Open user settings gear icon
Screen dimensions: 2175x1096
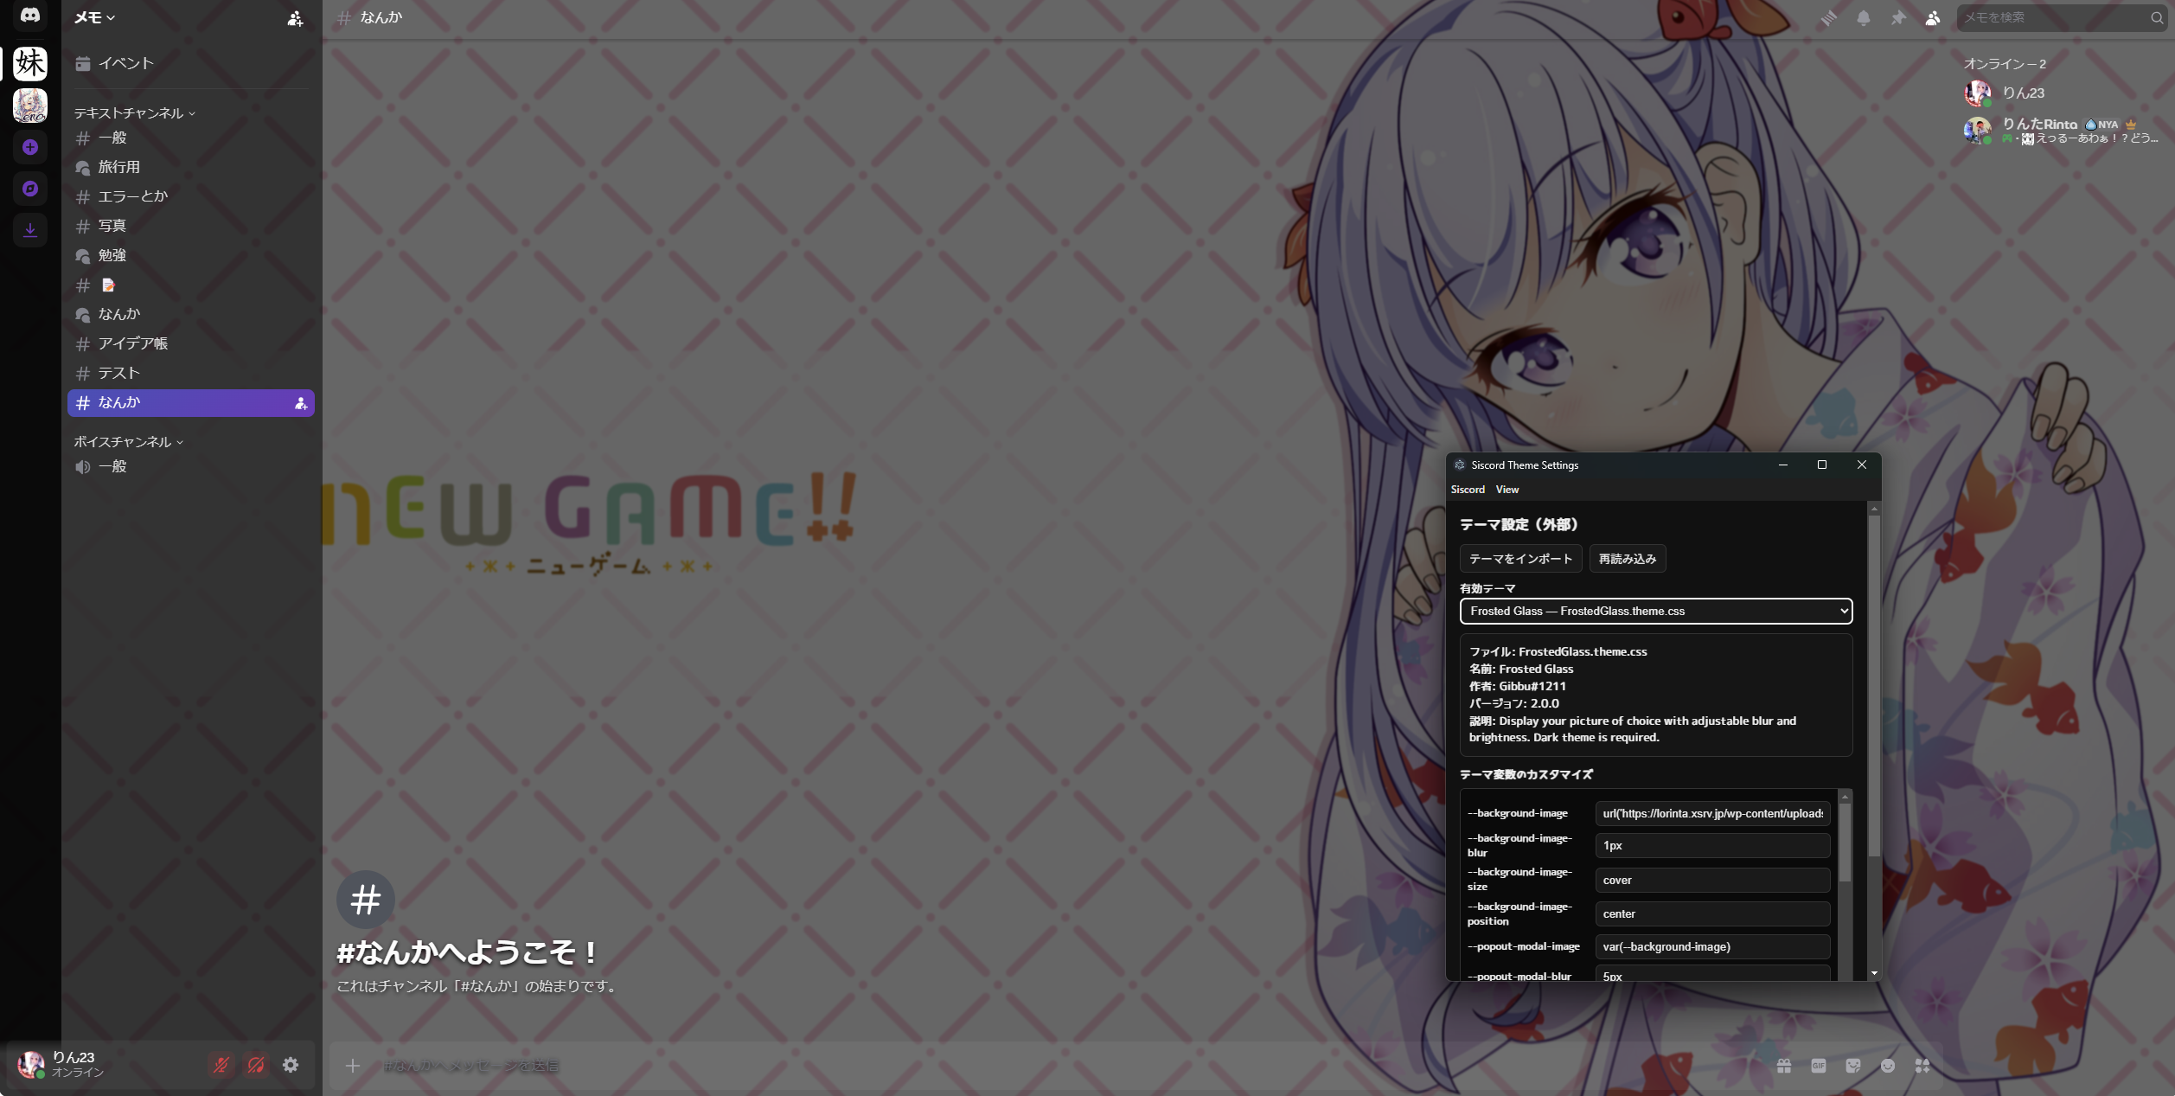click(291, 1065)
